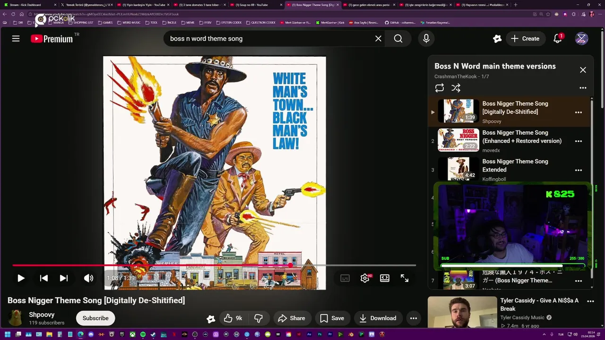Click the sparkle icon left of the like button
Image resolution: width=605 pixels, height=340 pixels.
[x=211, y=319]
